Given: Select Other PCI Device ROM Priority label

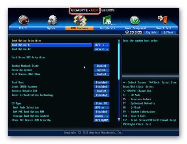Looking at the screenshot, I should point(31,120).
